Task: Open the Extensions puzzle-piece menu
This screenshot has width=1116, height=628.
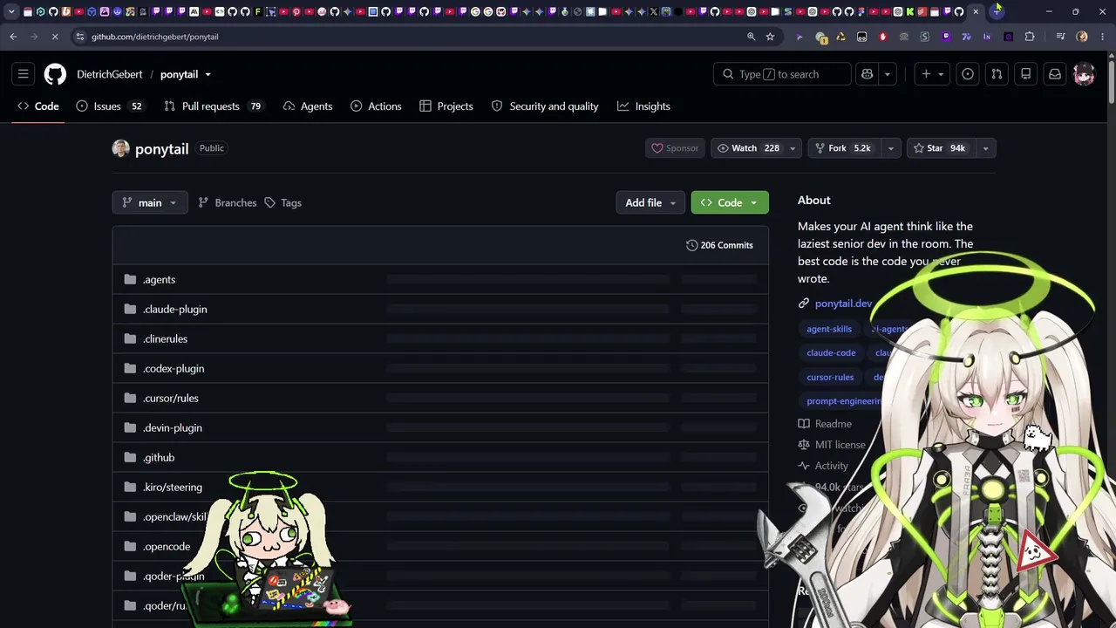Action: 1030,37
